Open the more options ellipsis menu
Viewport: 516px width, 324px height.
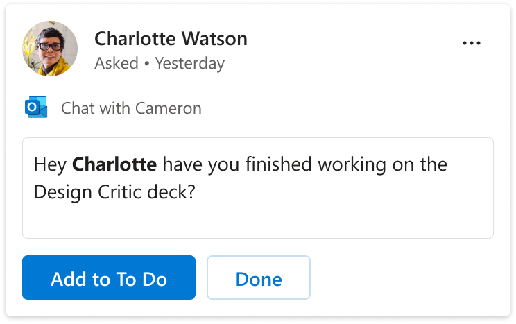coord(471,43)
